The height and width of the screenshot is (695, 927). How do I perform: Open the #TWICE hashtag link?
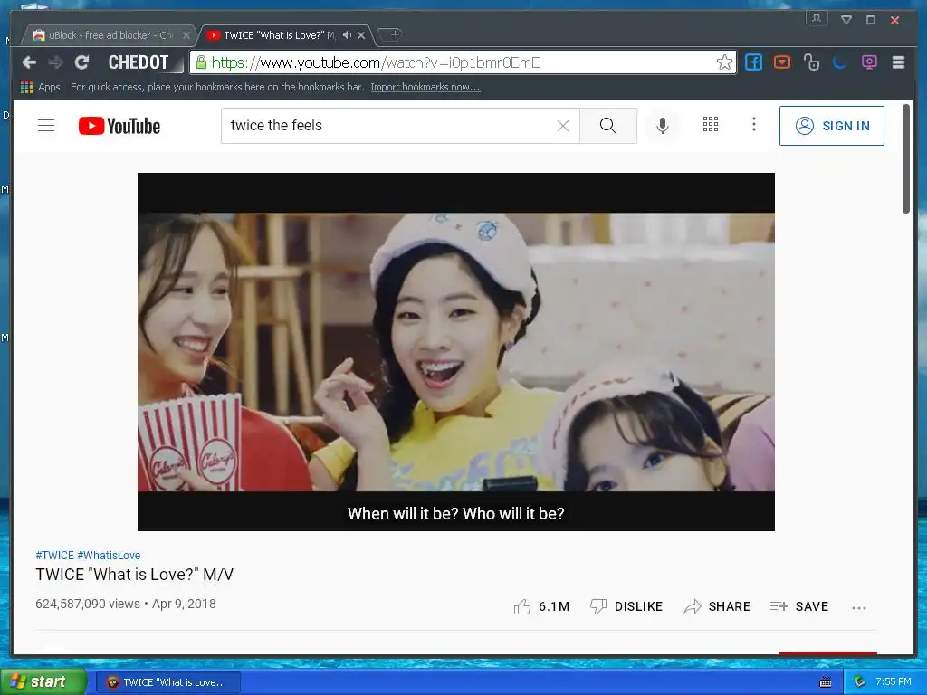(54, 555)
